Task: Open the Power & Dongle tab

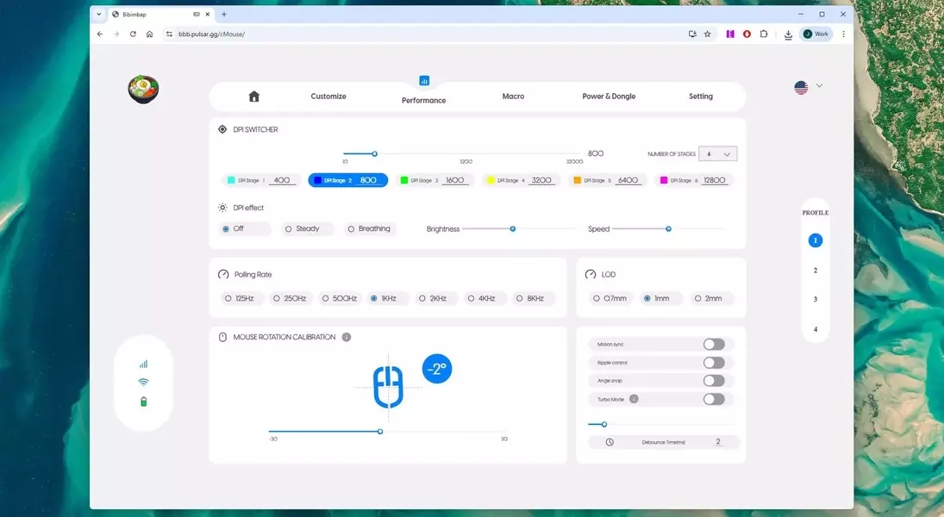Action: click(x=609, y=97)
